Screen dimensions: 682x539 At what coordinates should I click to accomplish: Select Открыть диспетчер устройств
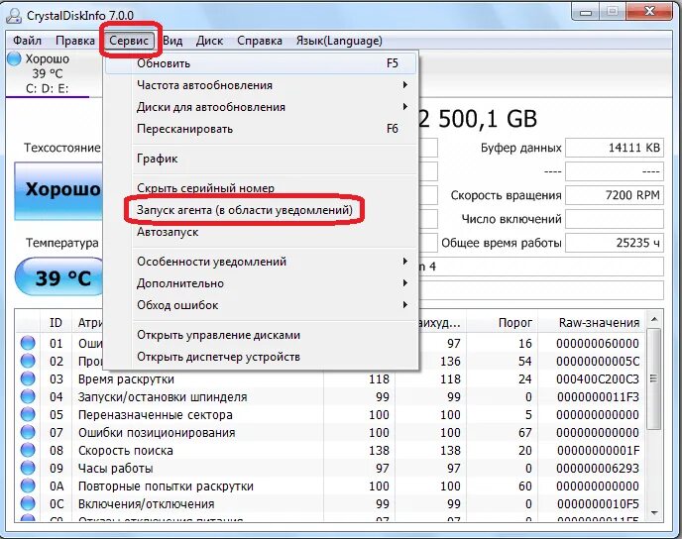point(261,357)
